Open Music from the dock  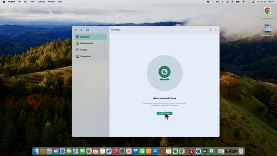click(116, 151)
